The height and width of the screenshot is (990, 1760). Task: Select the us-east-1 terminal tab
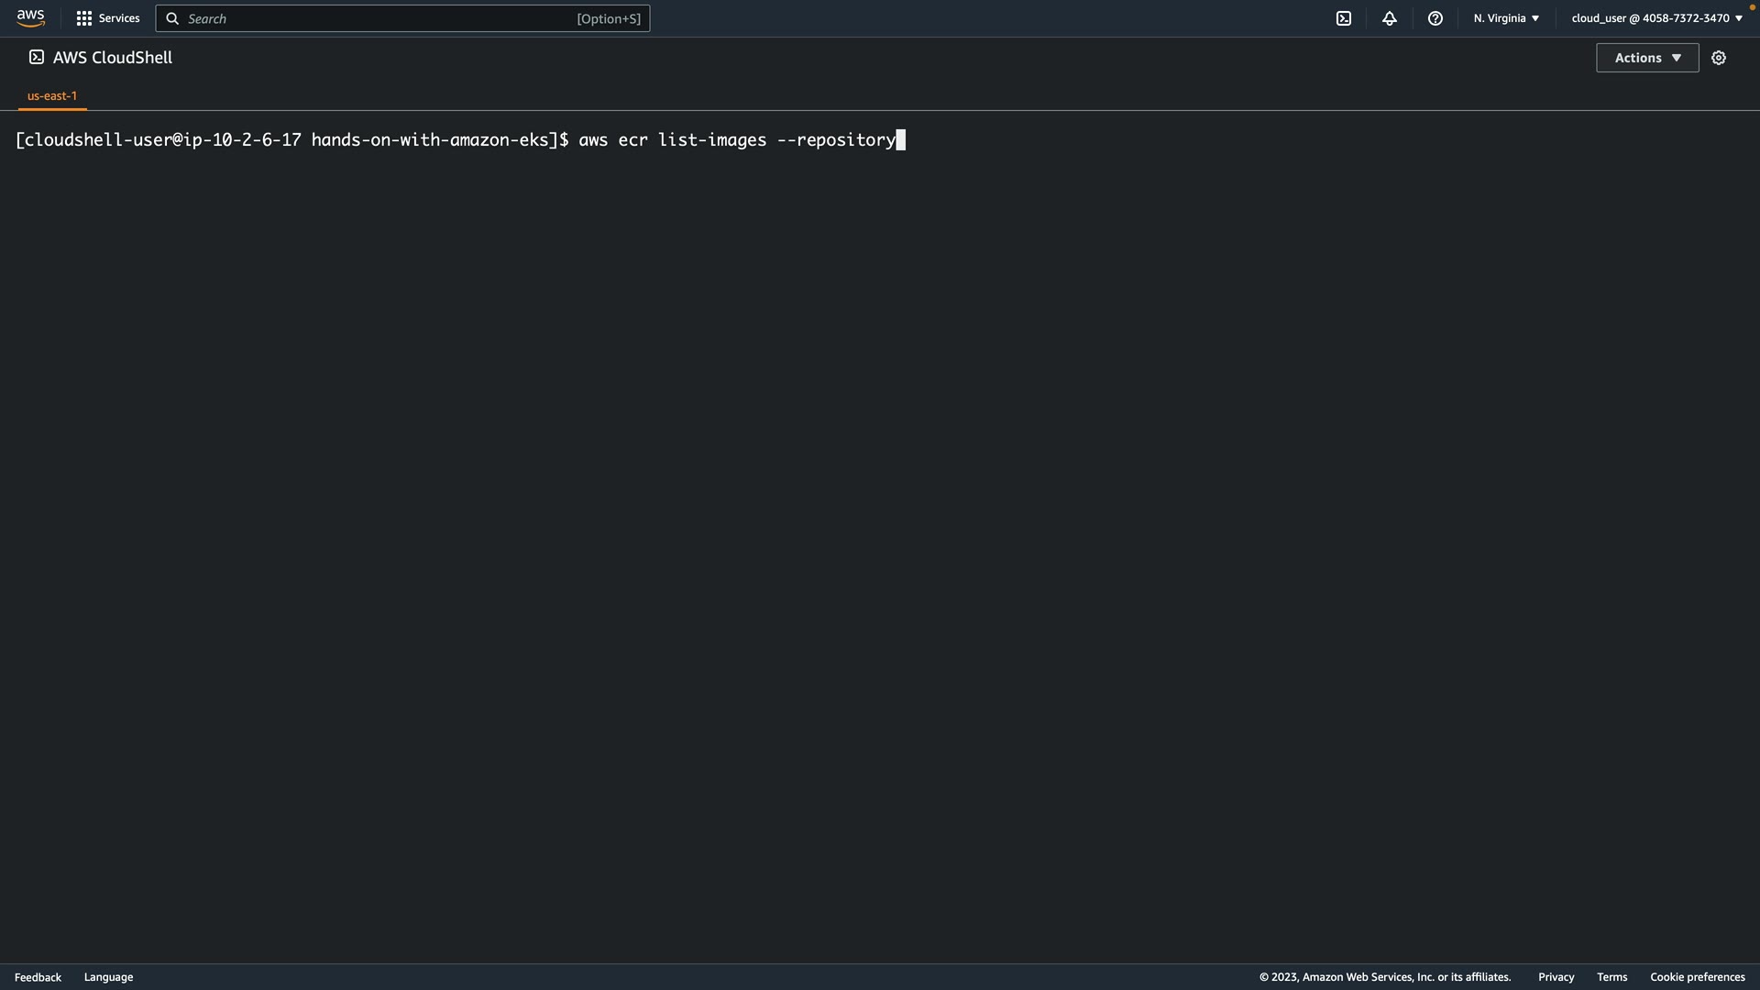tap(52, 96)
